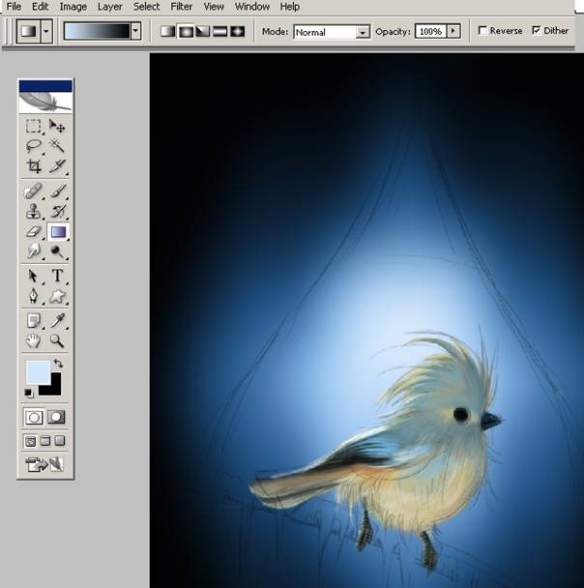
Task: Select the Magic Wand tool
Action: (x=57, y=145)
